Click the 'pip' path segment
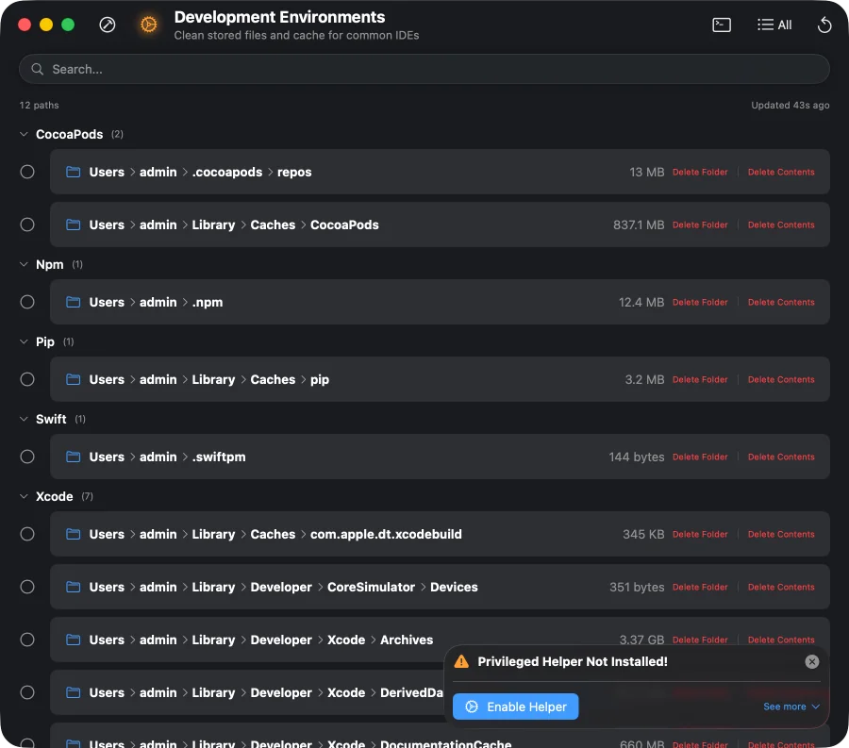The height and width of the screenshot is (748, 849). (320, 379)
